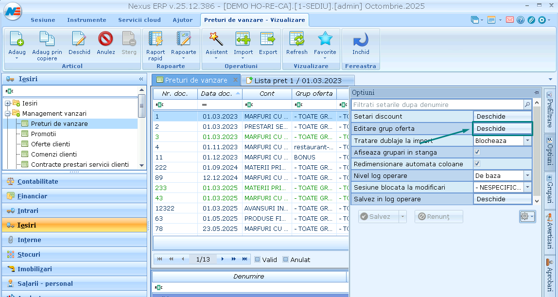Click the Asistent wizard icon

click(216, 39)
